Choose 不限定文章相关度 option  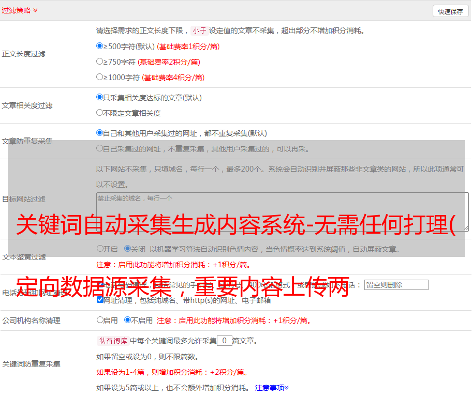[x=100, y=113]
